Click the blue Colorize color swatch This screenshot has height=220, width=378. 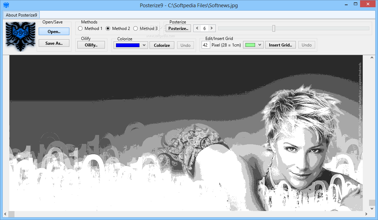pos(128,45)
